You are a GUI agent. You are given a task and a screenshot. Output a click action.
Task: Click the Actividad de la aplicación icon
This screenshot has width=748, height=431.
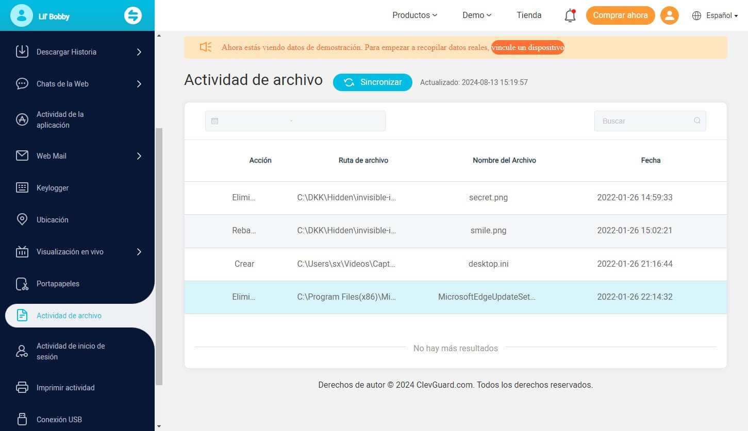point(22,119)
